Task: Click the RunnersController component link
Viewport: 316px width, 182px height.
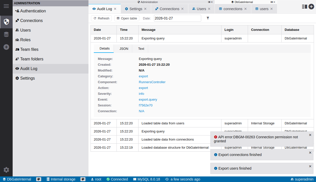Action: click(152, 82)
